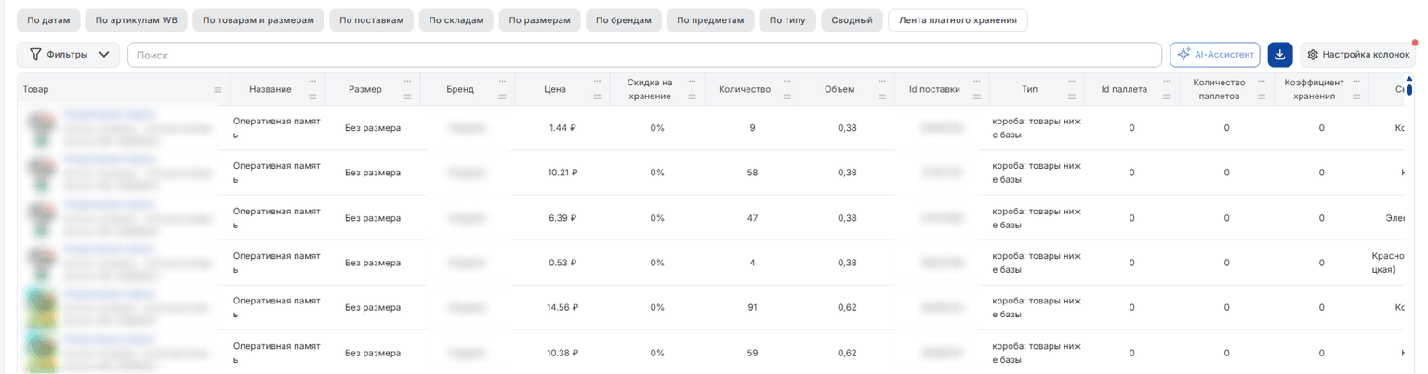1428x374 pixels.
Task: Open the hamburger menu on Объем column
Action: (881, 97)
